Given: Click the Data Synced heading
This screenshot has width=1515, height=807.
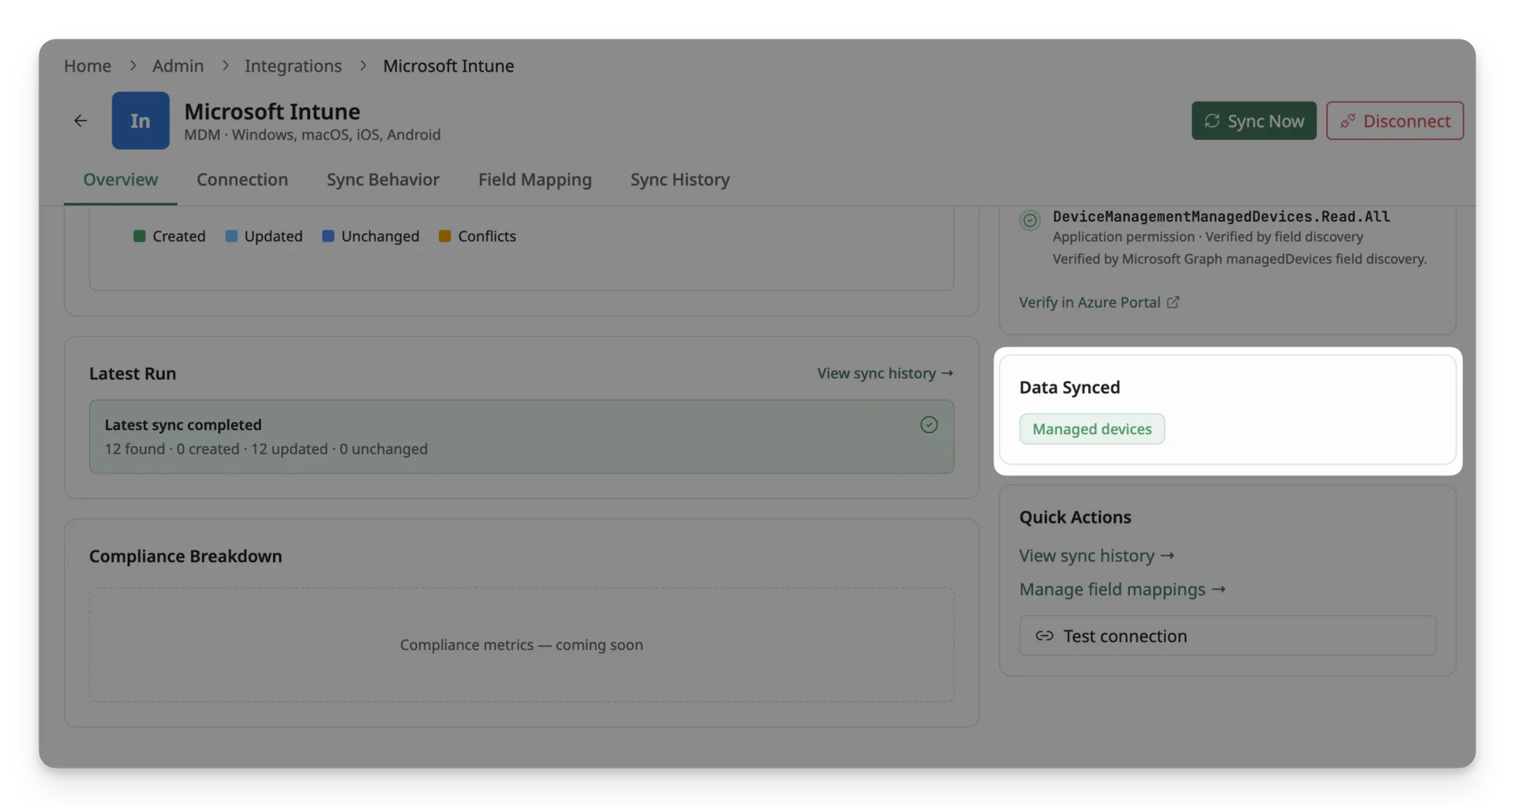Looking at the screenshot, I should pyautogui.click(x=1070, y=387).
